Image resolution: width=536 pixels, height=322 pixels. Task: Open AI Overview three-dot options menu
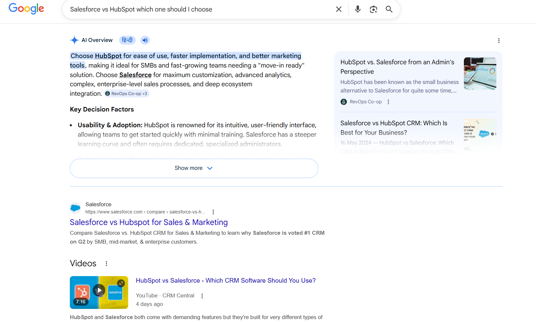click(x=499, y=40)
